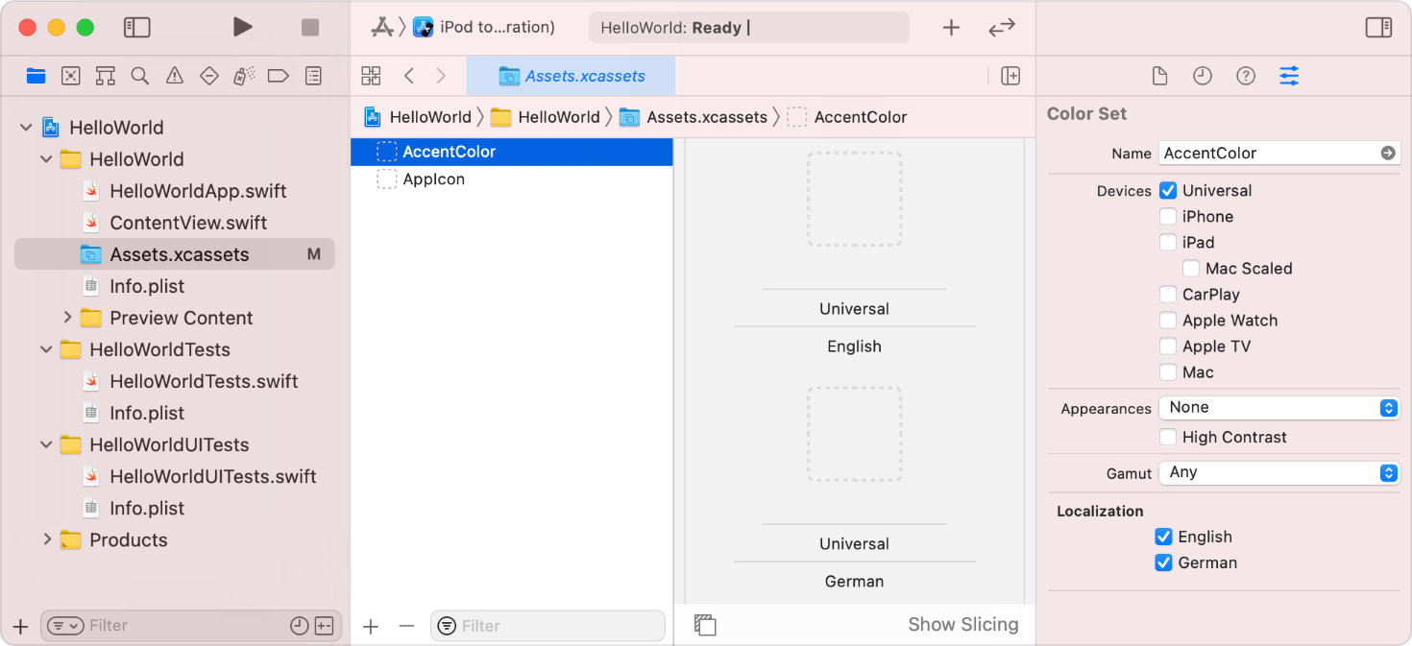
Task: Select AppIcon in the asset list
Action: [434, 179]
